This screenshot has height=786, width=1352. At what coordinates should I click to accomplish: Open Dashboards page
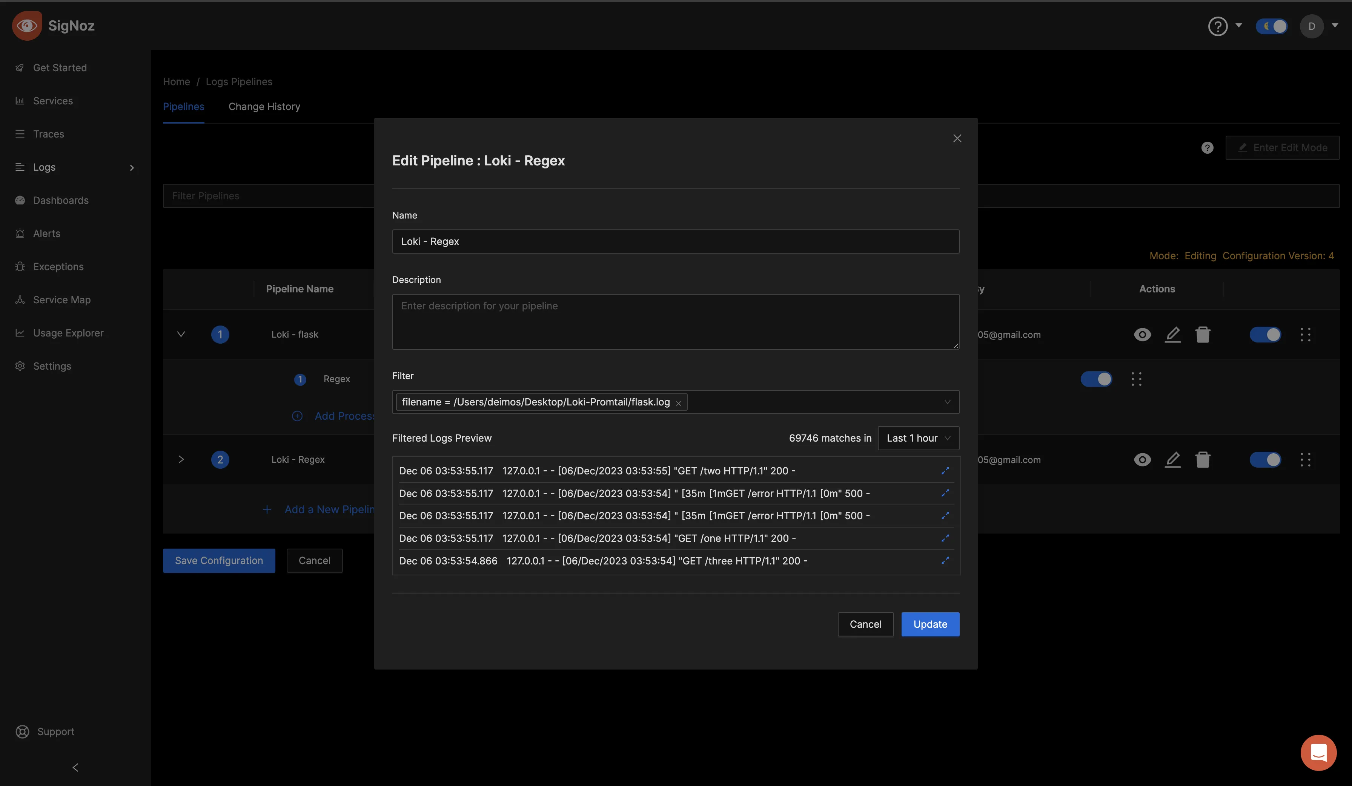coord(61,200)
